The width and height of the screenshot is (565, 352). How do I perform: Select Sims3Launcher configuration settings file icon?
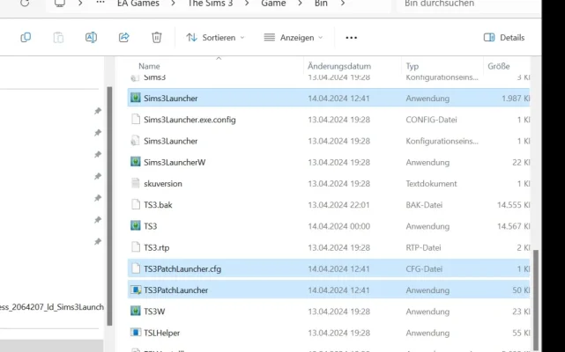coord(136,141)
